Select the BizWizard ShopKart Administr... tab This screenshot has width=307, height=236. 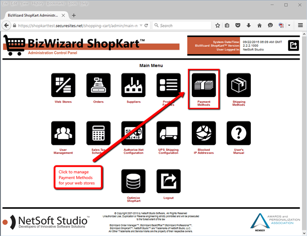point(33,15)
